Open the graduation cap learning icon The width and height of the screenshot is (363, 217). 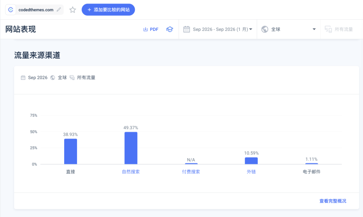(x=170, y=30)
